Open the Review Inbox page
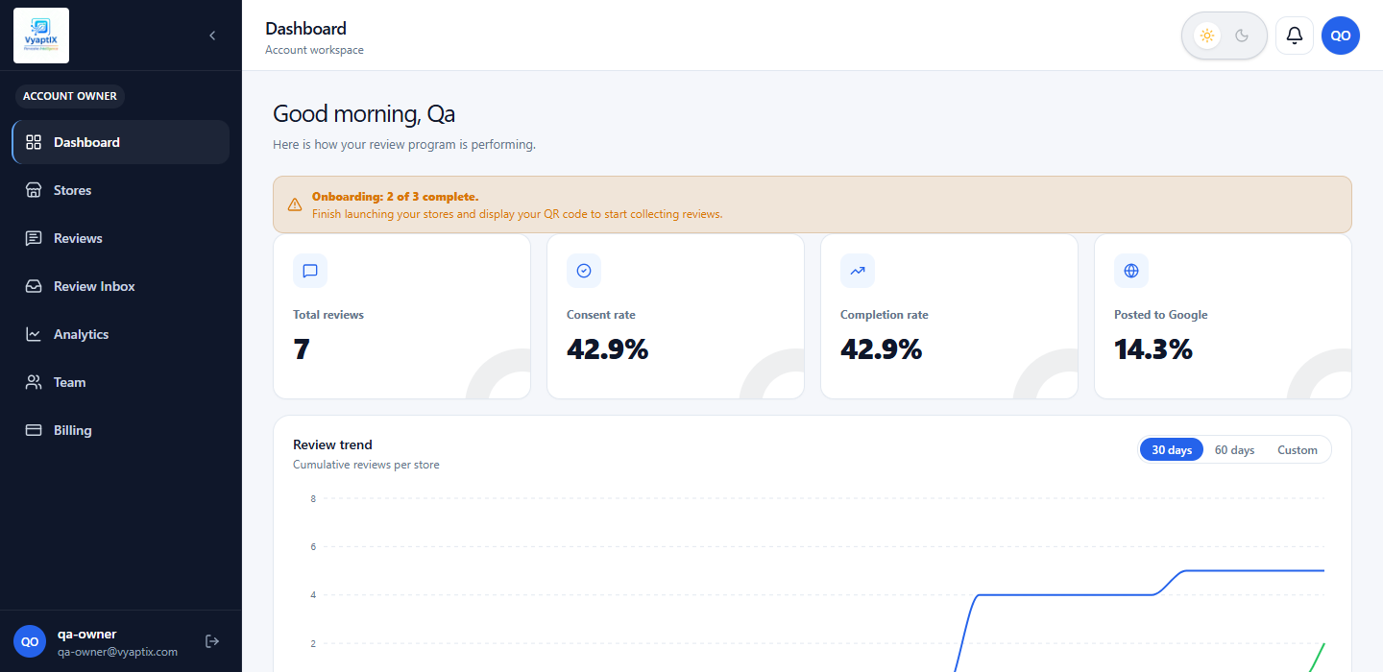This screenshot has height=672, width=1383. click(x=121, y=286)
